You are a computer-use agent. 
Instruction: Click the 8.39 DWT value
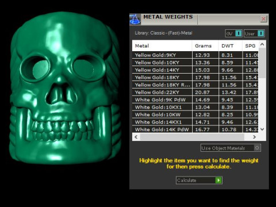click(x=227, y=108)
